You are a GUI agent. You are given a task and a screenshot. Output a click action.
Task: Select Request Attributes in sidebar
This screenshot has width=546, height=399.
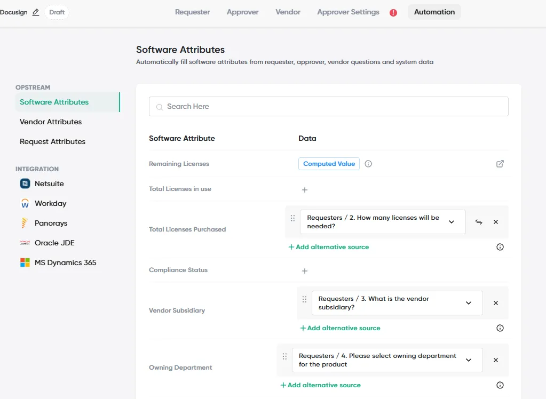(52, 141)
